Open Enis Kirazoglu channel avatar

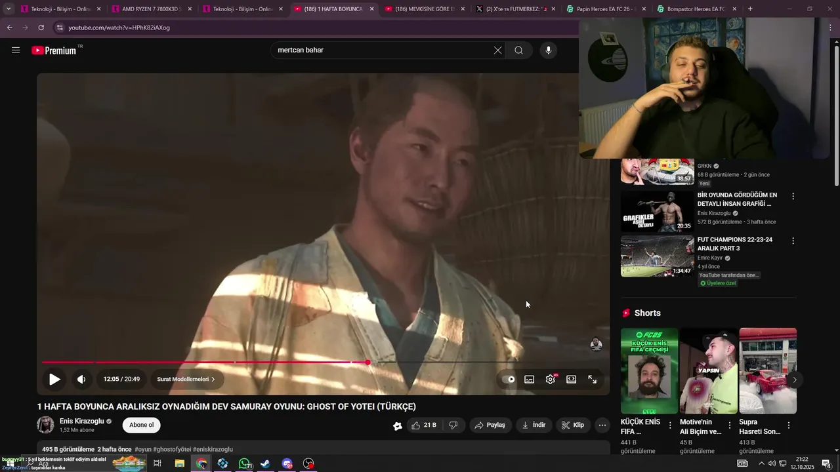coord(45,425)
